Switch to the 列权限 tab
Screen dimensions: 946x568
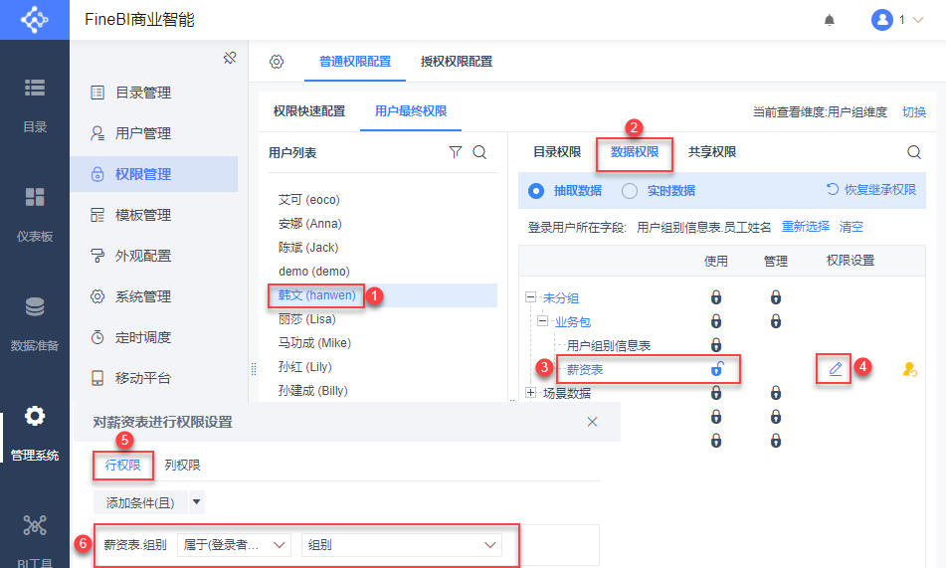pyautogui.click(x=182, y=465)
